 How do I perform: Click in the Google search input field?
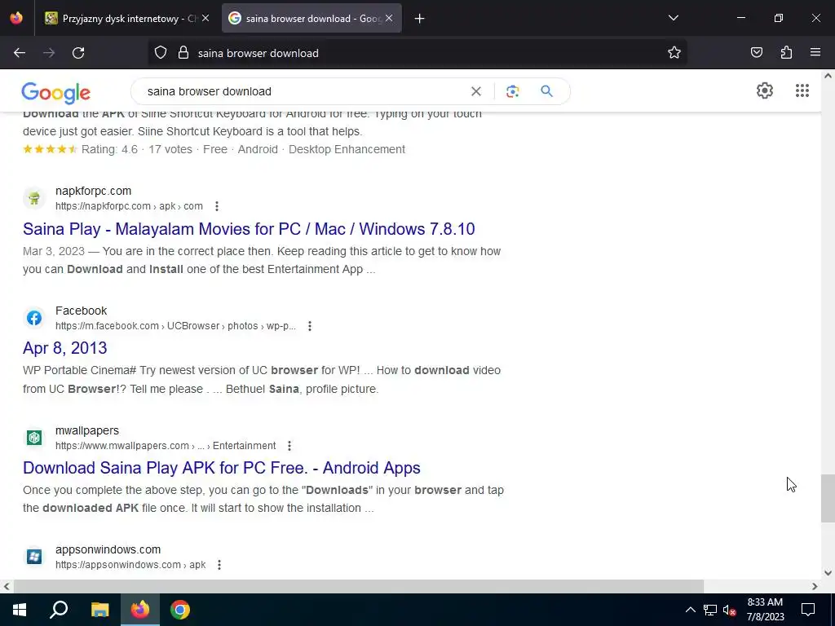point(303,91)
